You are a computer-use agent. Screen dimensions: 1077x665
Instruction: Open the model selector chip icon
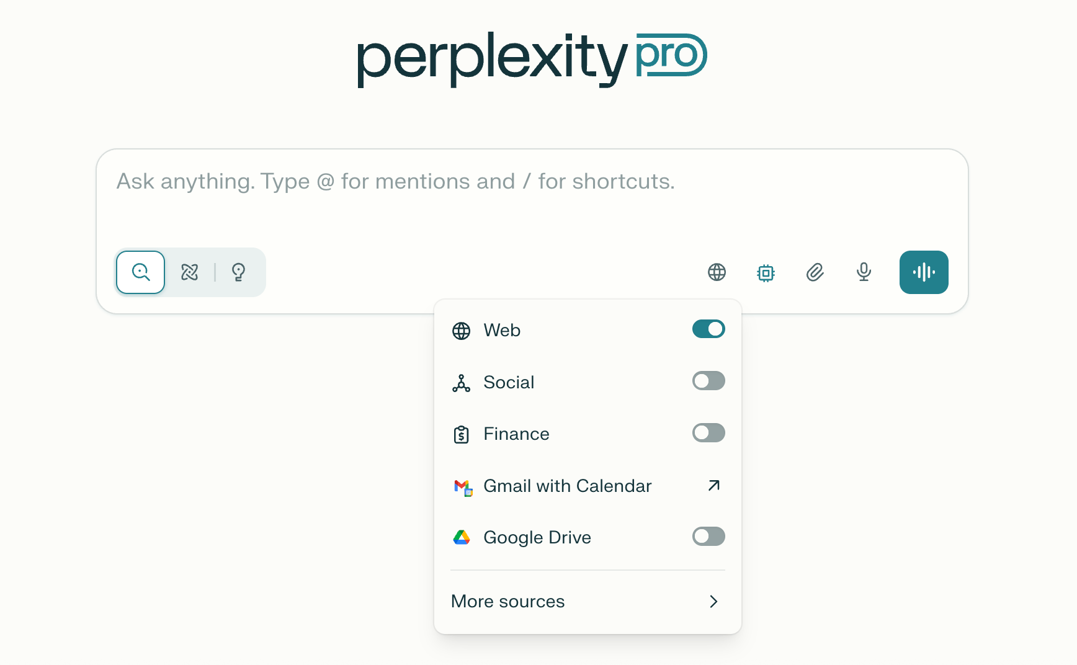(766, 272)
